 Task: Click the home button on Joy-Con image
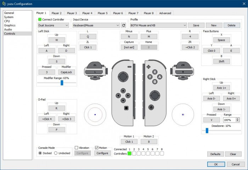coord(151,107)
